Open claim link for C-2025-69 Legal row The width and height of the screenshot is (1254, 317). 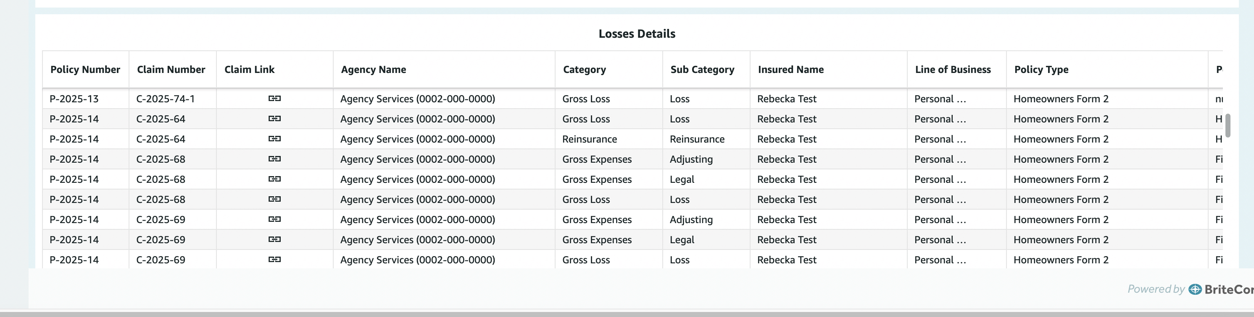274,239
